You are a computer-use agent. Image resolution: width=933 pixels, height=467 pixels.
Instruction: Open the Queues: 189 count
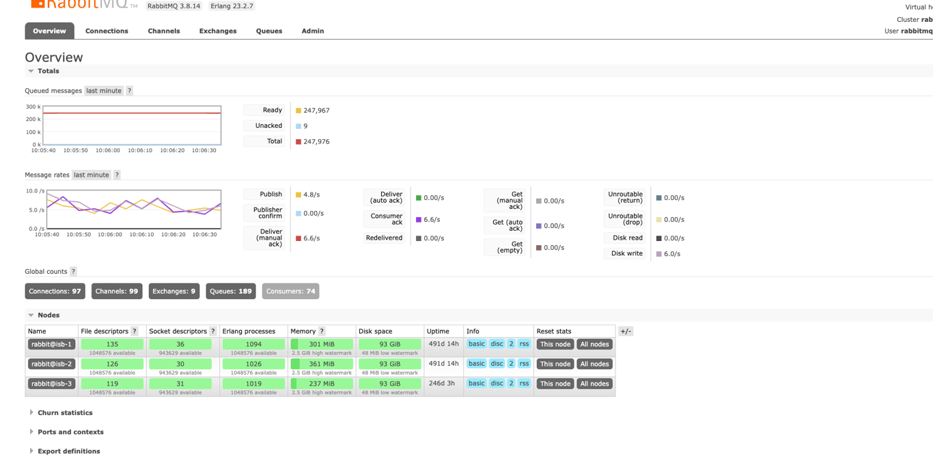[231, 292]
